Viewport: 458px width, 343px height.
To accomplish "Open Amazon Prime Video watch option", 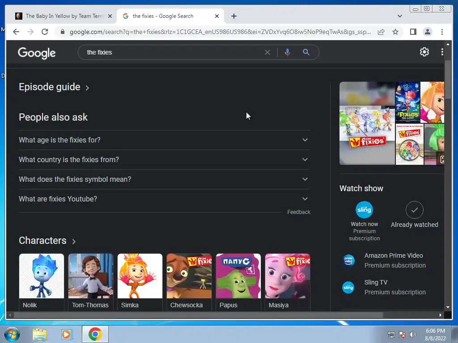I will tap(384, 260).
